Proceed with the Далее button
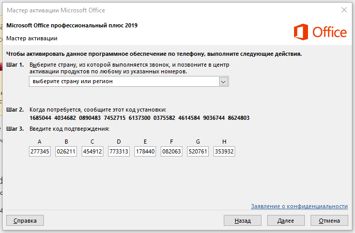Viewport: 355px width, 233px height. (286, 221)
